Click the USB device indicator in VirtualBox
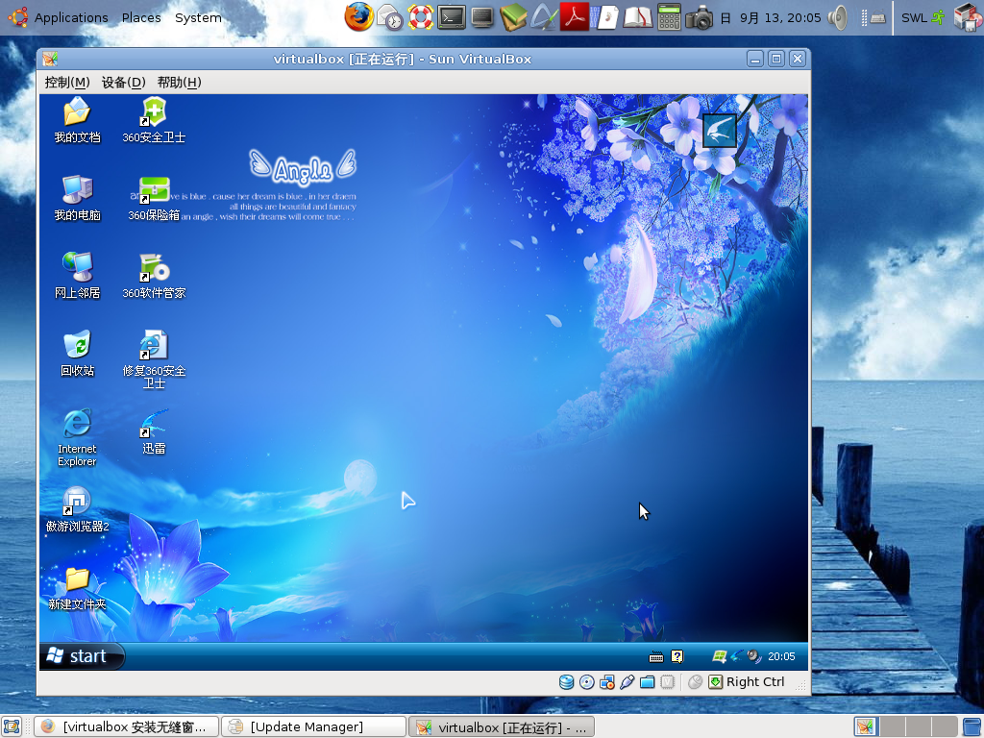Image resolution: width=984 pixels, height=738 pixels. pyautogui.click(x=627, y=682)
